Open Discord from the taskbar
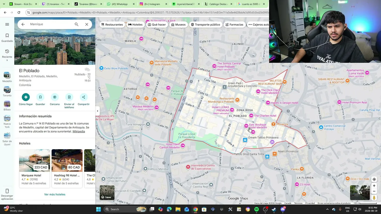Screen dimensions: 381x214 [x=283, y=209]
